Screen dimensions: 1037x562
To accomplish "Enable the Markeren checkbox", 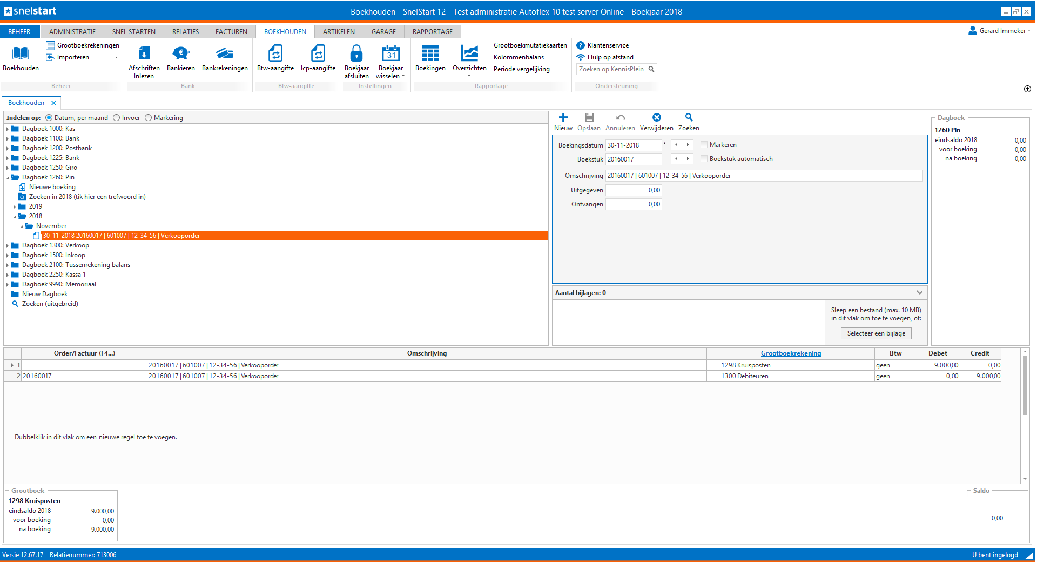I will pyautogui.click(x=704, y=145).
